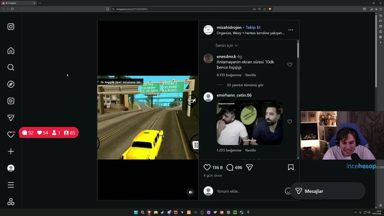Click the mizahidrojen profile avatar
This screenshot has height=216, width=384.
[208, 30]
